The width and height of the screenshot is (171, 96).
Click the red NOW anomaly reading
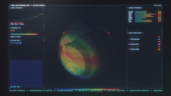[16, 23]
